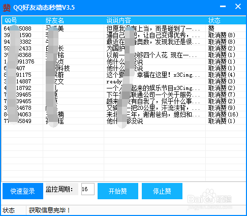Image resolution: width=247 pixels, height=216 pixels.
Task: Click friend name ending 楠
Action: point(54,114)
